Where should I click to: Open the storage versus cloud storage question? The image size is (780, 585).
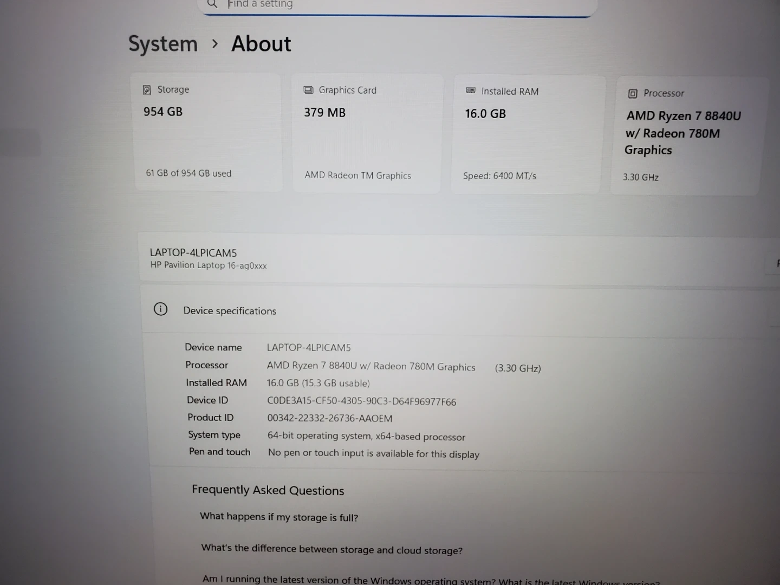(331, 549)
